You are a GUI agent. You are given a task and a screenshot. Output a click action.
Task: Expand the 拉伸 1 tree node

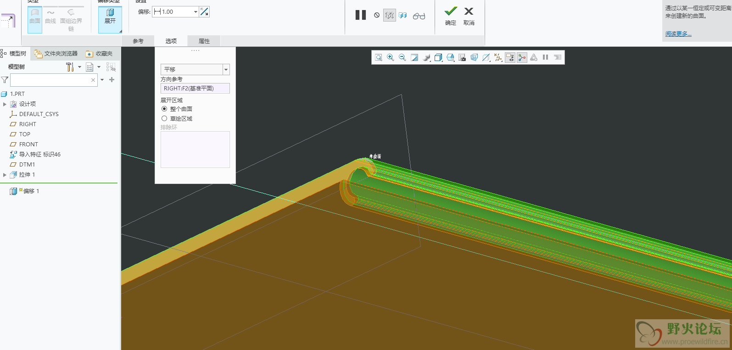point(5,175)
